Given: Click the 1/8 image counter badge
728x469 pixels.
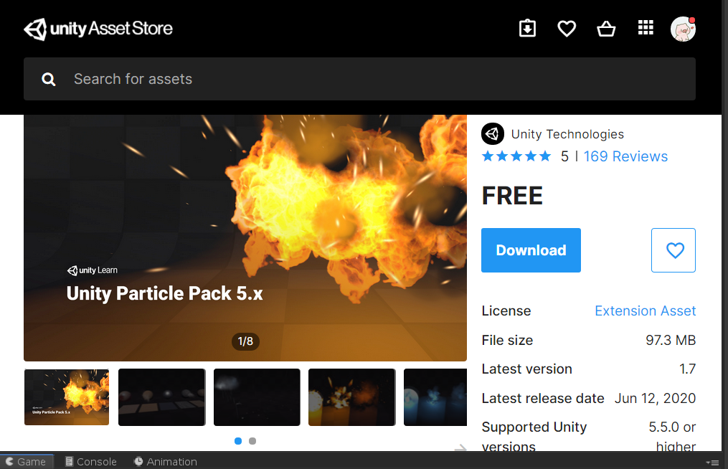Looking at the screenshot, I should click(245, 341).
